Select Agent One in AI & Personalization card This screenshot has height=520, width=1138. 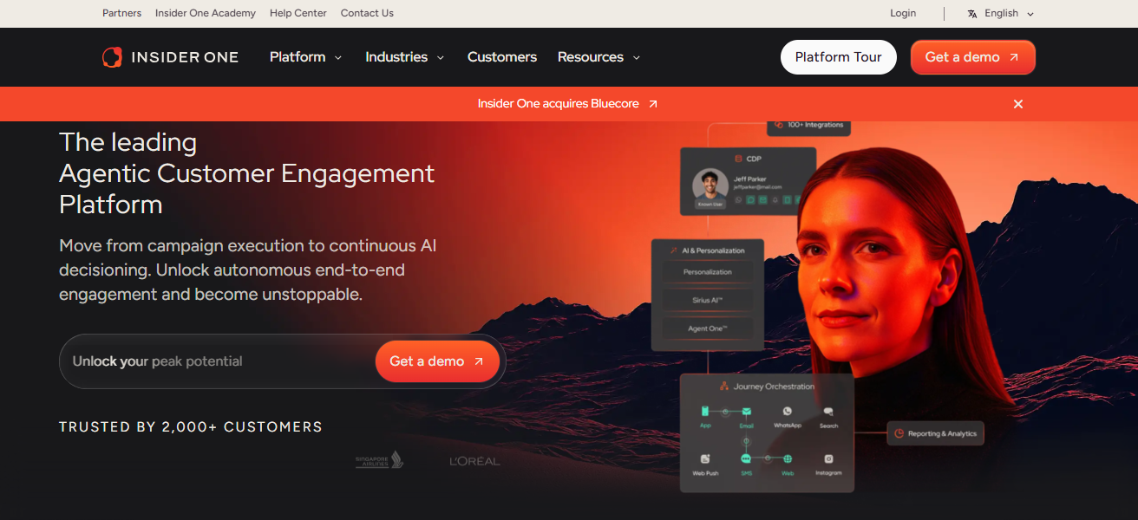pos(708,328)
